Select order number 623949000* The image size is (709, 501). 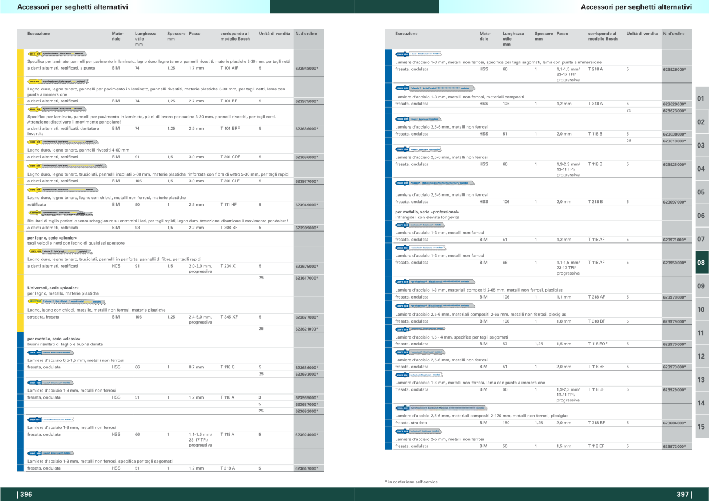[x=306, y=204]
